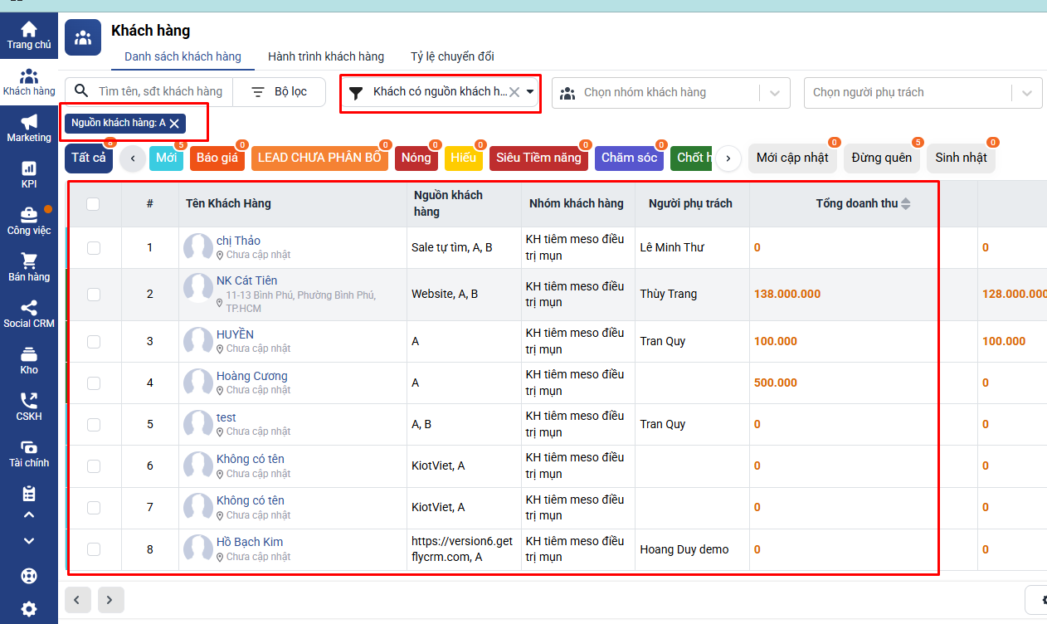Image resolution: width=1047 pixels, height=624 pixels.
Task: Toggle the select-all checkbox in table header
Action: click(x=93, y=203)
